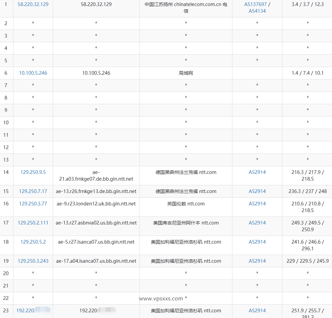
Task: Select hostname ae-17.a04.lsanca07.us.bb.gin.ntt.net
Action: [x=96, y=261]
